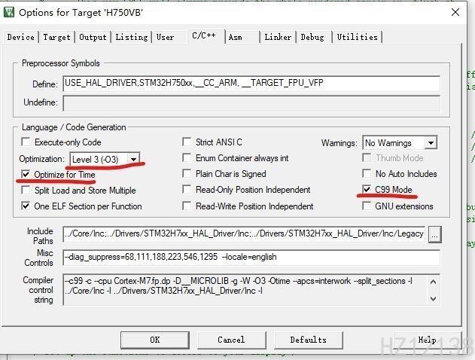The width and height of the screenshot is (475, 360).
Task: Click the Help button
Action: [427, 340]
